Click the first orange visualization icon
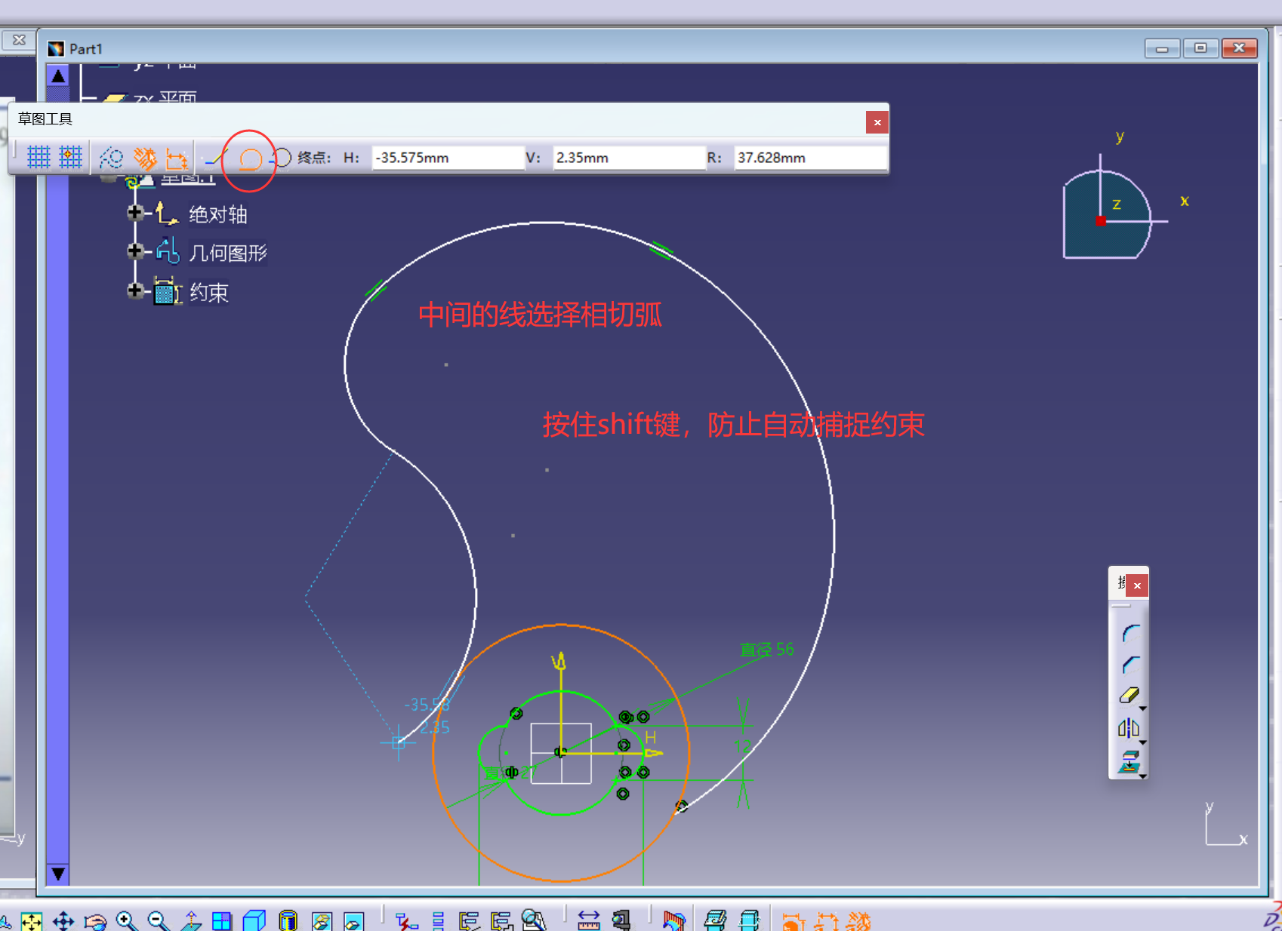 pos(793,921)
